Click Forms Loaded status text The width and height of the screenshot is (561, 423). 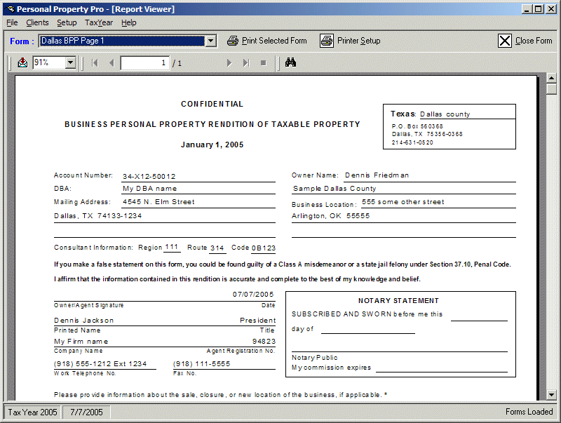click(529, 412)
